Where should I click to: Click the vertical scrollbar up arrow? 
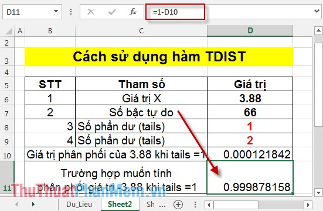point(318,31)
